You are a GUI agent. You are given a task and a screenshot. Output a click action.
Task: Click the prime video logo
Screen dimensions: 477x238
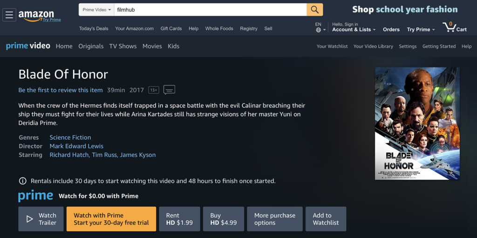tap(28, 46)
